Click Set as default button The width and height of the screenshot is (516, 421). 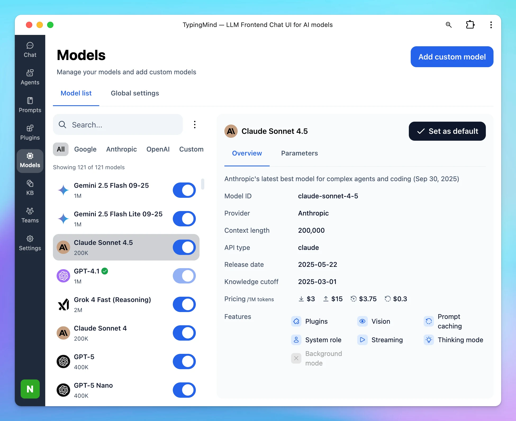point(447,131)
